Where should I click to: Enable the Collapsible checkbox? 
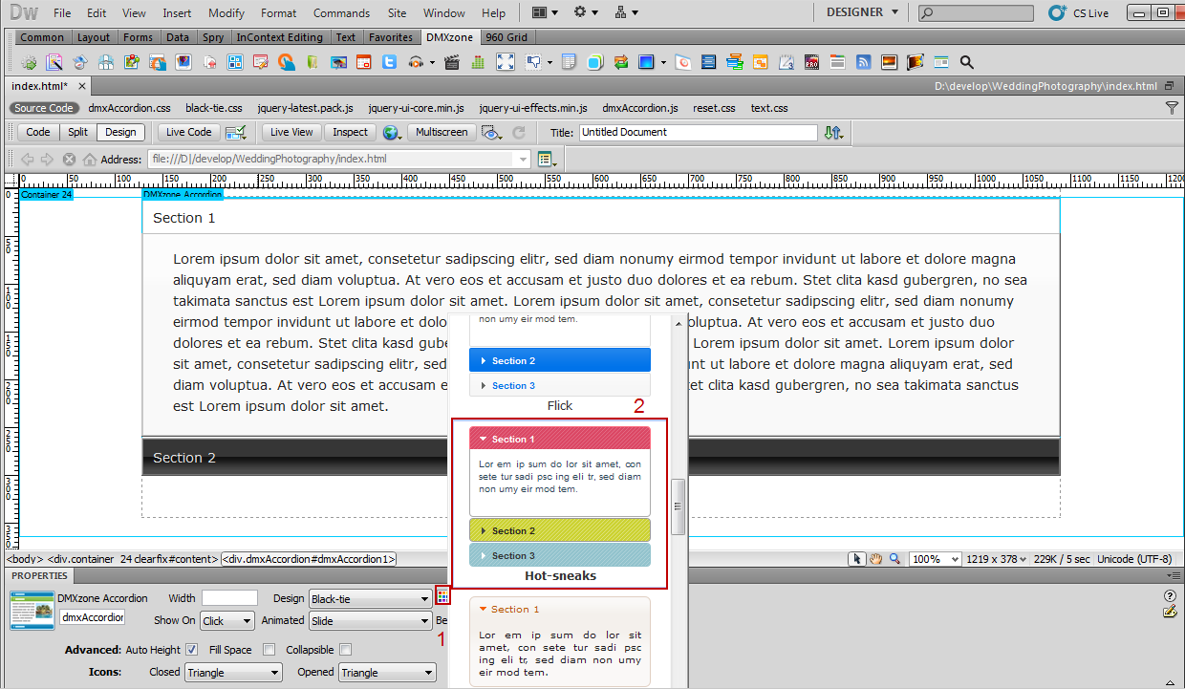345,650
